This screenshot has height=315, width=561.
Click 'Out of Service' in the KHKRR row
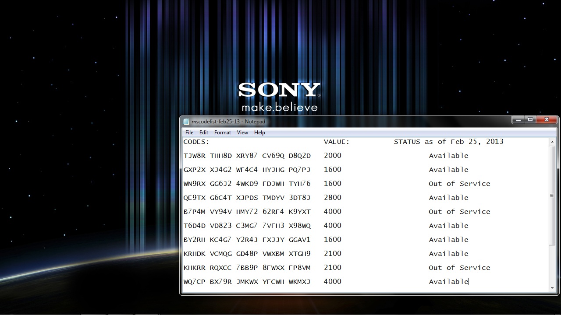click(x=459, y=268)
